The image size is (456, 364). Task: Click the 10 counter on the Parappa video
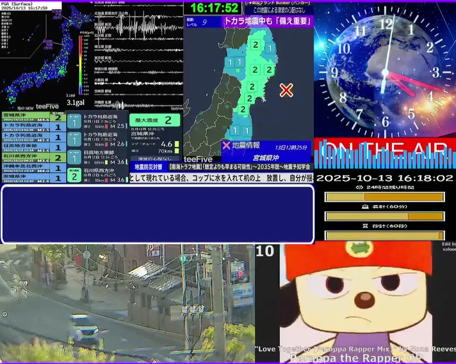265,251
